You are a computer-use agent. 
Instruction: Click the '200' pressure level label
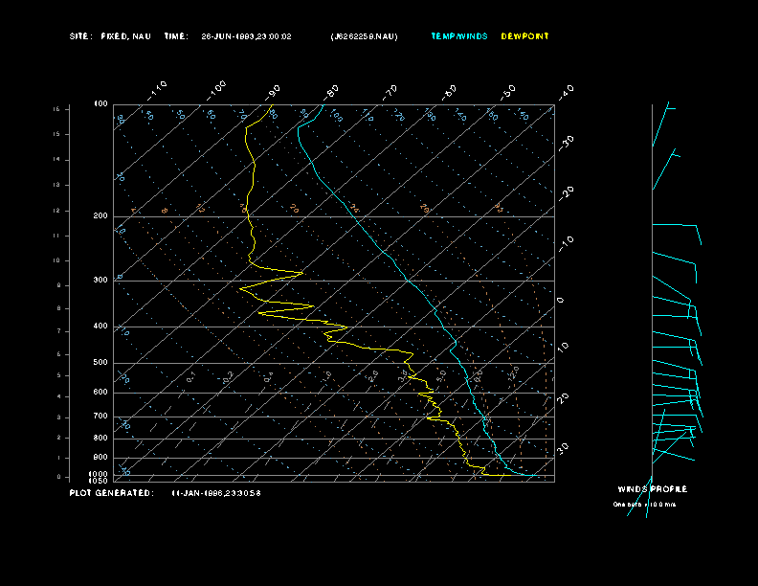tap(100, 216)
